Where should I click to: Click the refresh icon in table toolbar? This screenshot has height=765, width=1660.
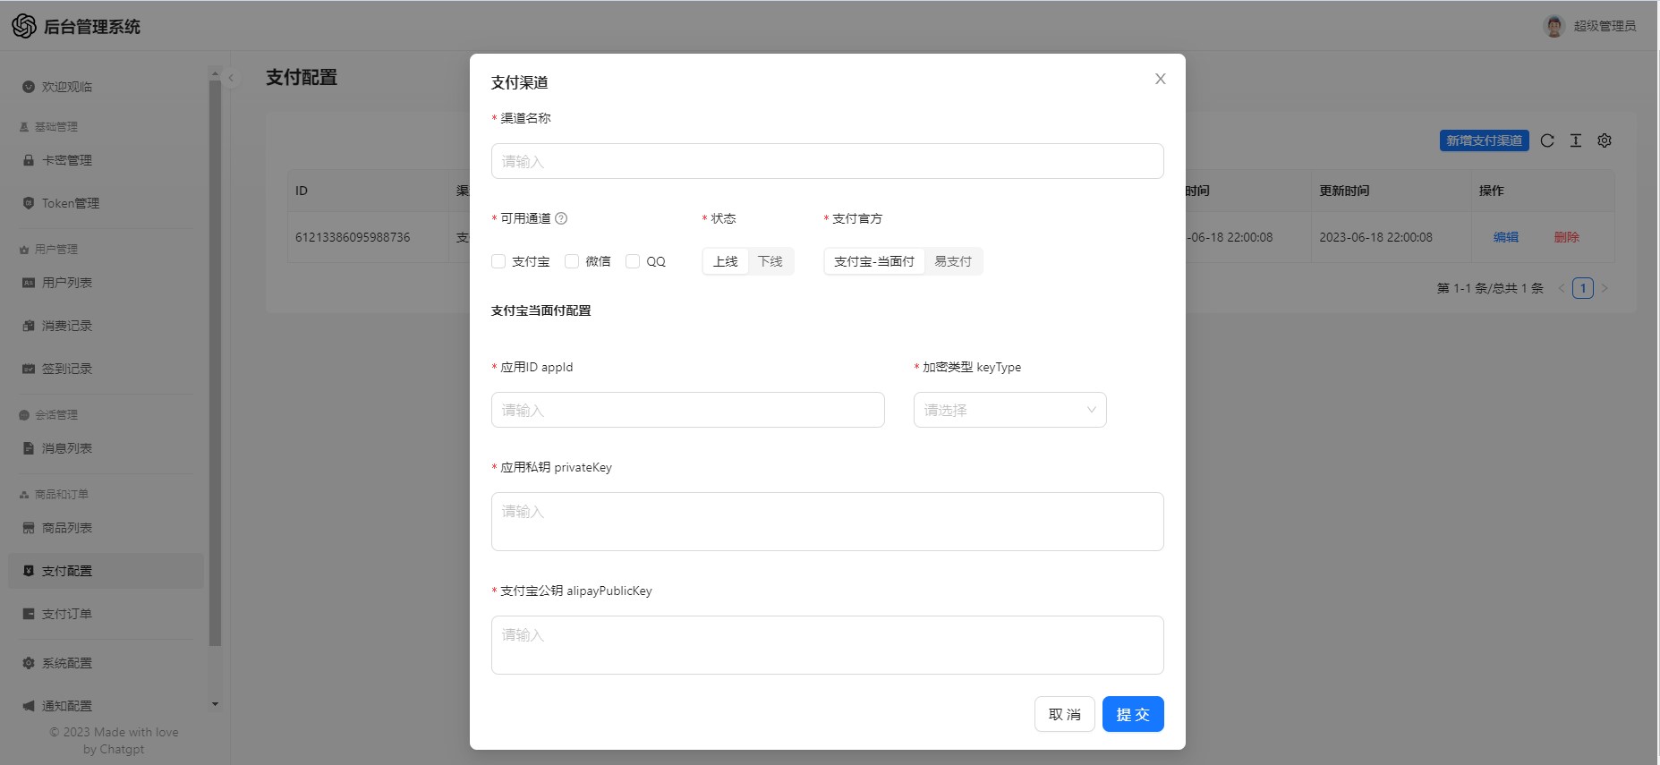1547,140
